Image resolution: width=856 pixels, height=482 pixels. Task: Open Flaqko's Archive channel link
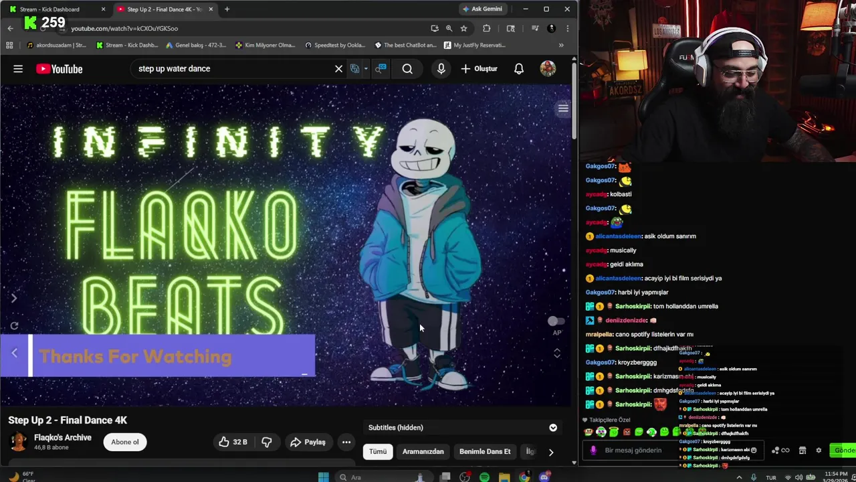[x=63, y=438]
